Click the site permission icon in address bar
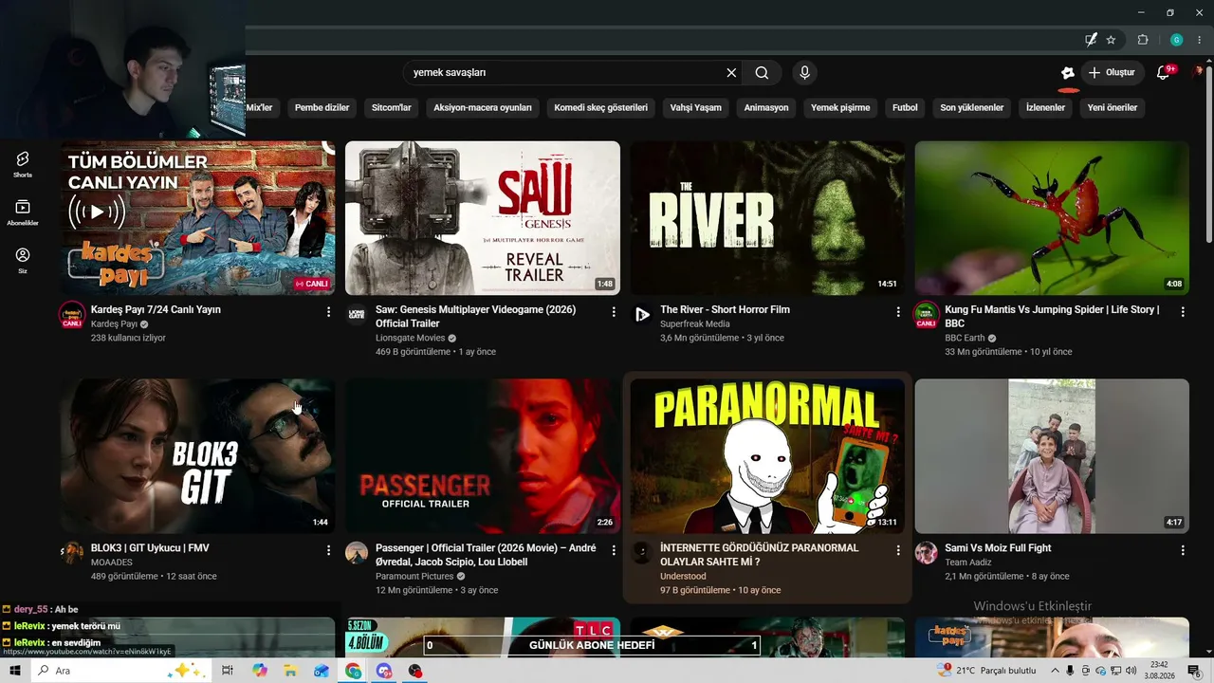The width and height of the screenshot is (1214, 683). coord(1091,40)
